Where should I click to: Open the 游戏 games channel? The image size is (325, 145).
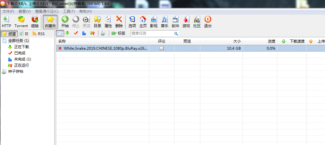point(186,22)
